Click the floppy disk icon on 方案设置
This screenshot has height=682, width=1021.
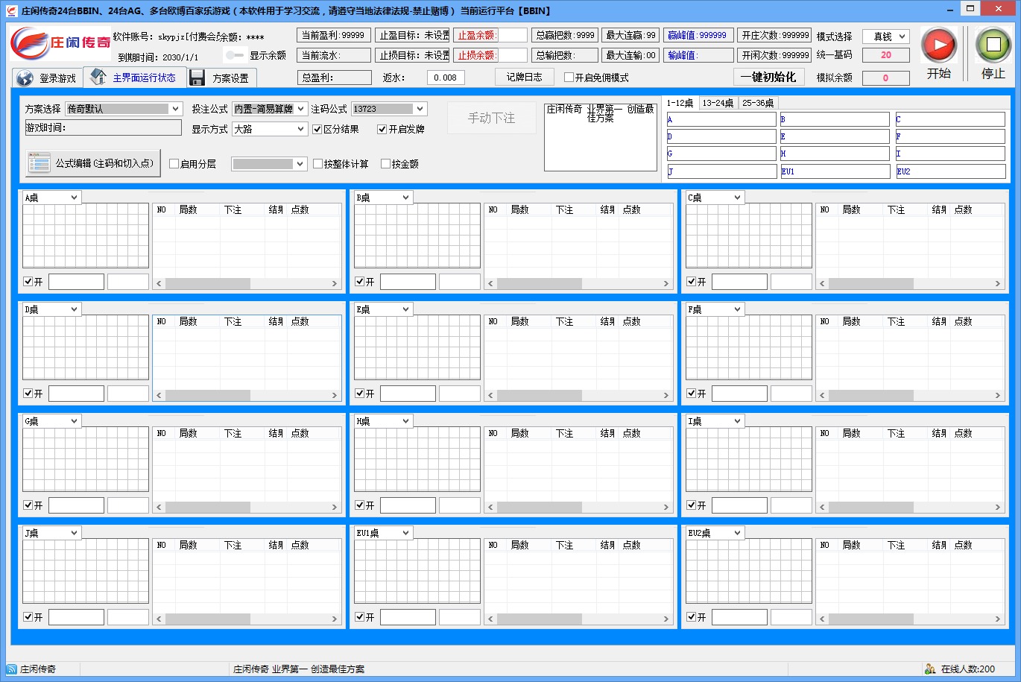point(197,78)
